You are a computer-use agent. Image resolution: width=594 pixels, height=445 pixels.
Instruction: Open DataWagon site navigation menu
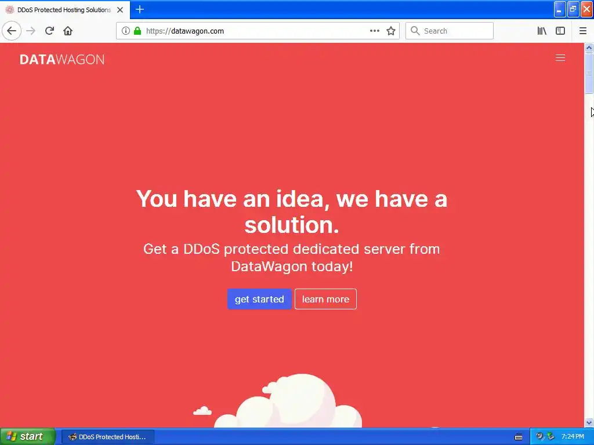point(560,58)
